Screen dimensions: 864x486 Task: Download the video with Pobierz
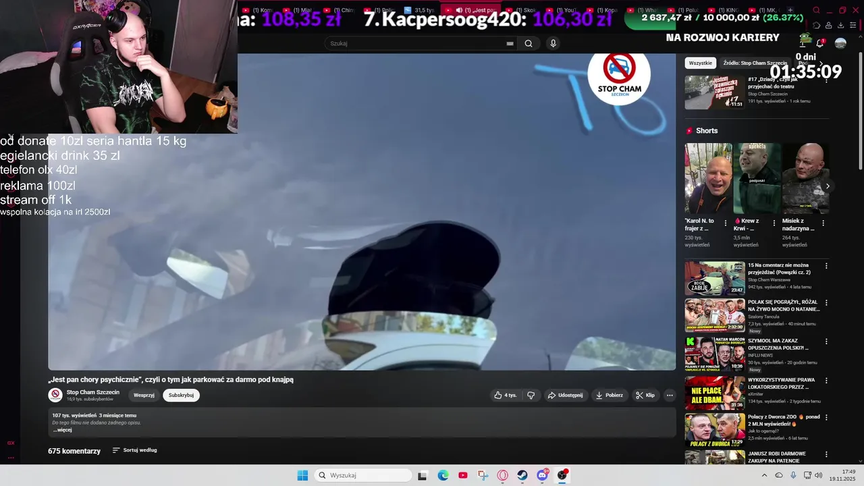point(610,395)
